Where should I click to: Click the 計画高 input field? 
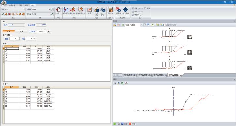pyautogui.click(x=41, y=31)
